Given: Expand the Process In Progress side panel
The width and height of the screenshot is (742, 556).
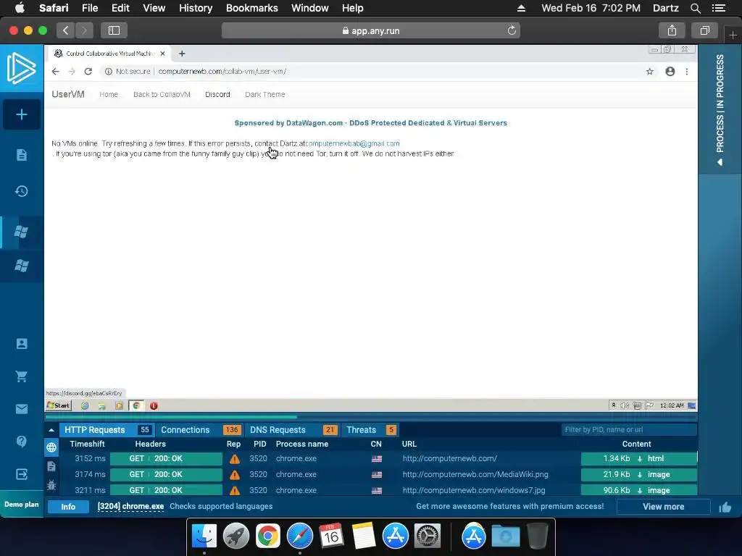Looking at the screenshot, I should click(720, 110).
